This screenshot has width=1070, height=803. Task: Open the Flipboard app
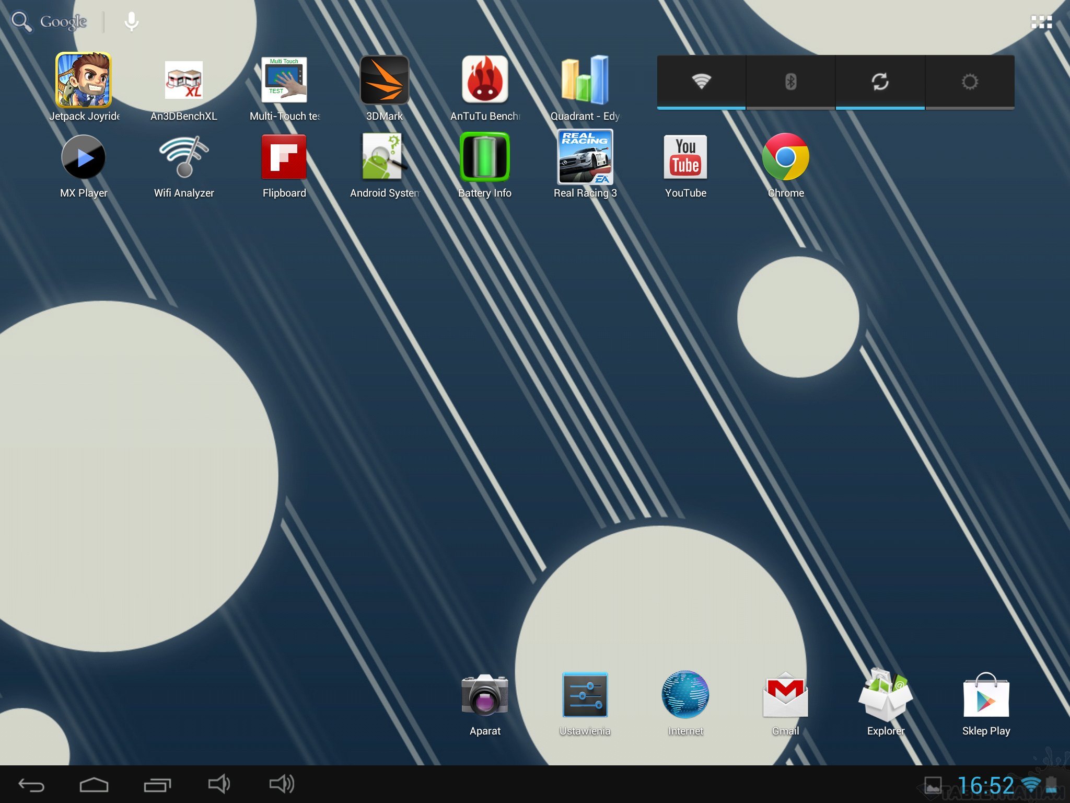tap(284, 157)
